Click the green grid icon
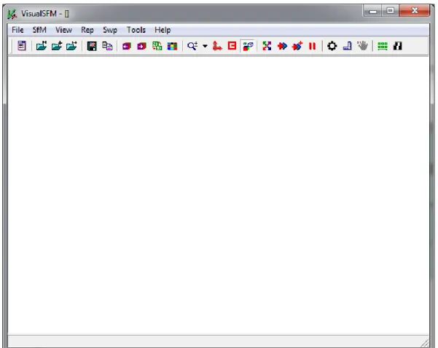 pyautogui.click(x=383, y=46)
